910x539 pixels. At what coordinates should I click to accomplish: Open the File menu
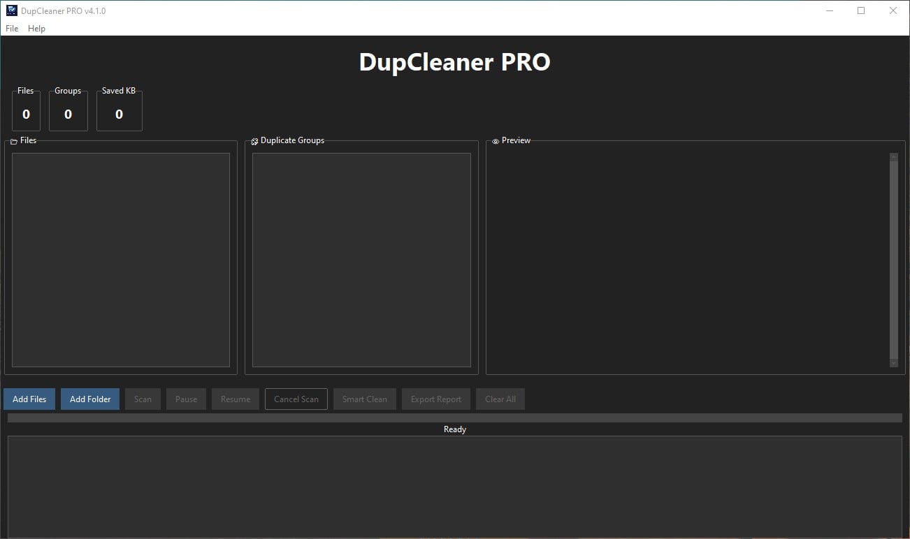click(x=11, y=29)
